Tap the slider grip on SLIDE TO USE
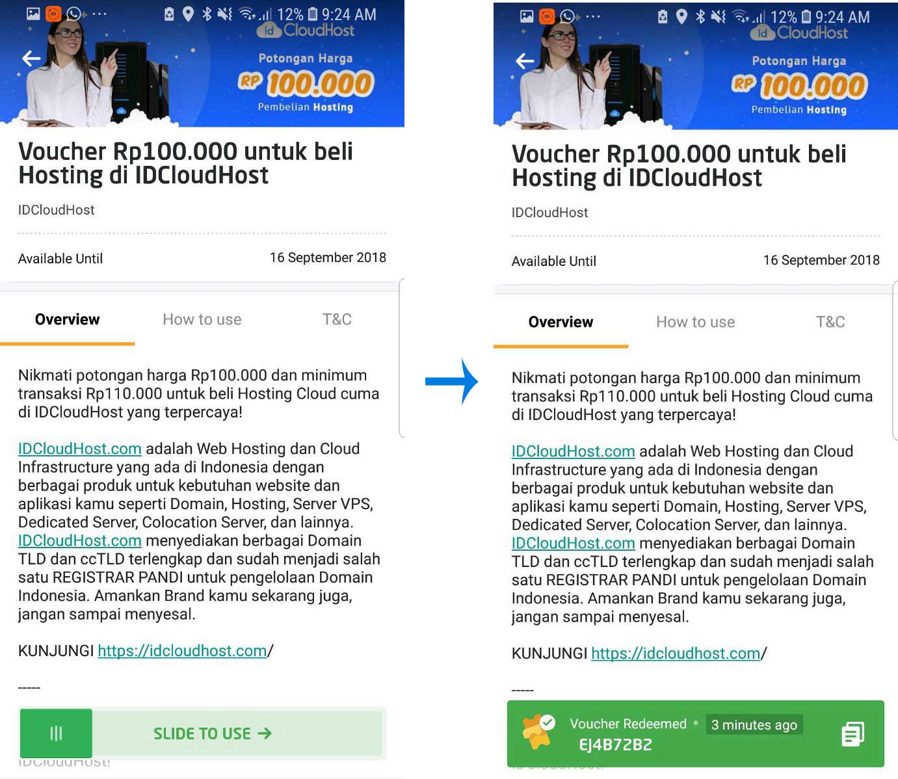 56,733
